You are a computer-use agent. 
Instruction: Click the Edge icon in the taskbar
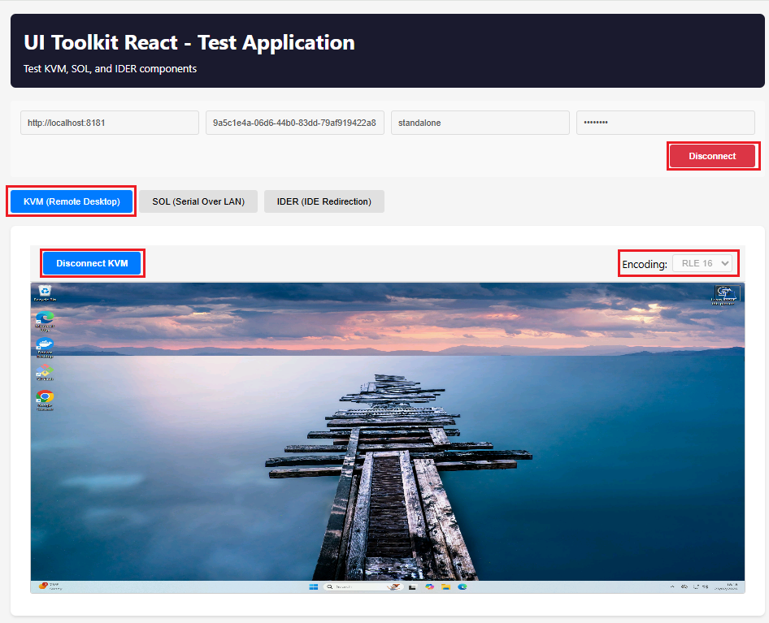(462, 586)
